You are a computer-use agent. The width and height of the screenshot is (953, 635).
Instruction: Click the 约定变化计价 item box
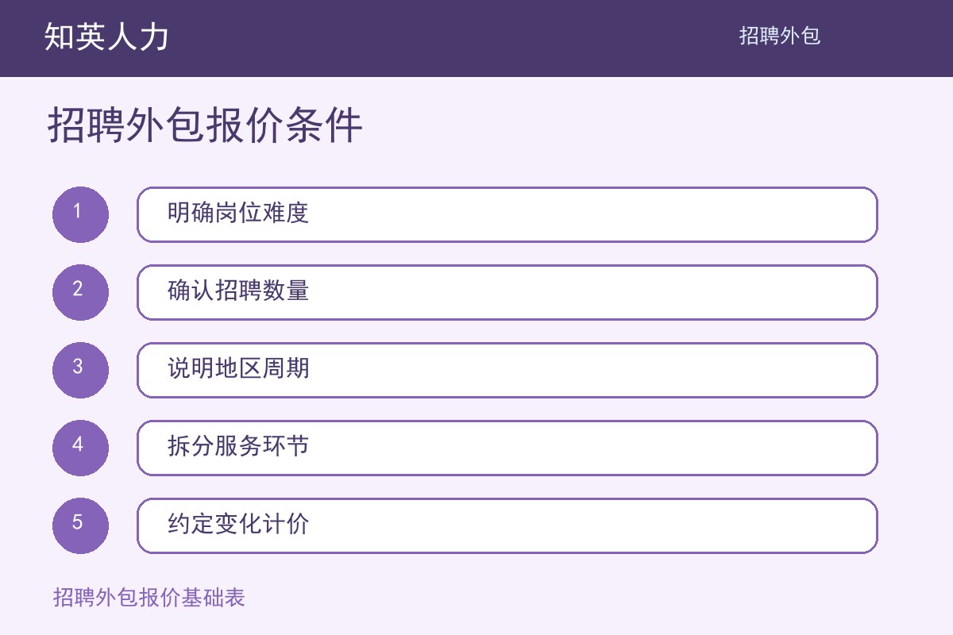[507, 525]
